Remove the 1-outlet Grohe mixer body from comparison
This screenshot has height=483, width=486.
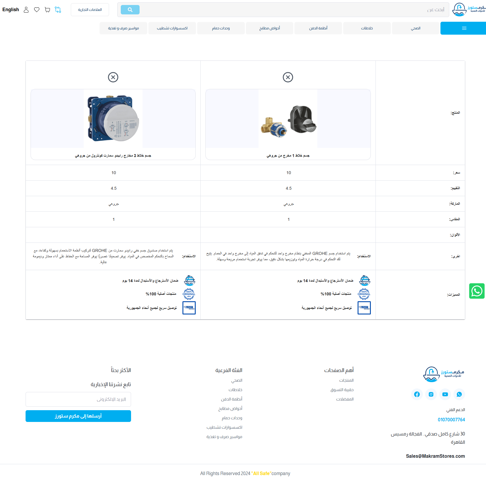288,77
